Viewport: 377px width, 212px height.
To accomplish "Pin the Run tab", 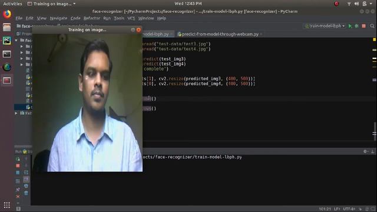I will (18, 190).
